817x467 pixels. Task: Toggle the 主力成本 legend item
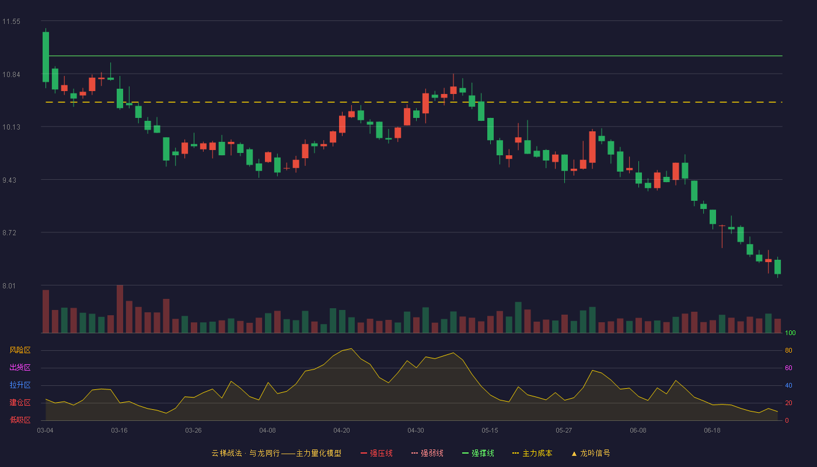coord(532,453)
